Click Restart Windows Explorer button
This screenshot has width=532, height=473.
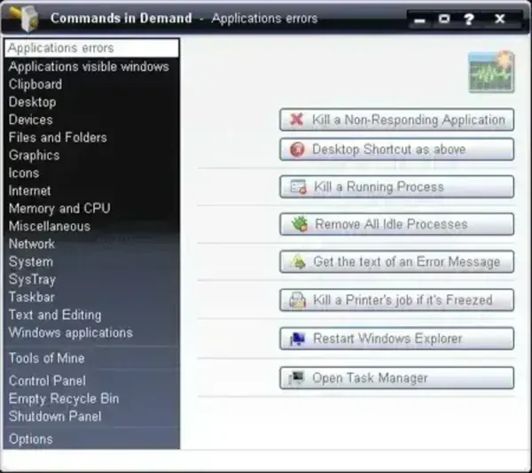pyautogui.click(x=396, y=338)
